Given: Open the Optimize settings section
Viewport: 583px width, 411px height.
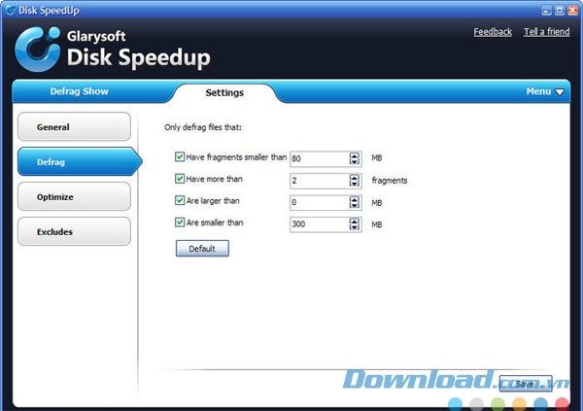Looking at the screenshot, I should point(75,196).
